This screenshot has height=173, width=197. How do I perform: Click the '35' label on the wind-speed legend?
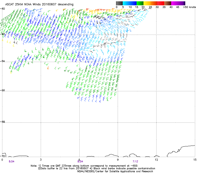coord(164,7)
